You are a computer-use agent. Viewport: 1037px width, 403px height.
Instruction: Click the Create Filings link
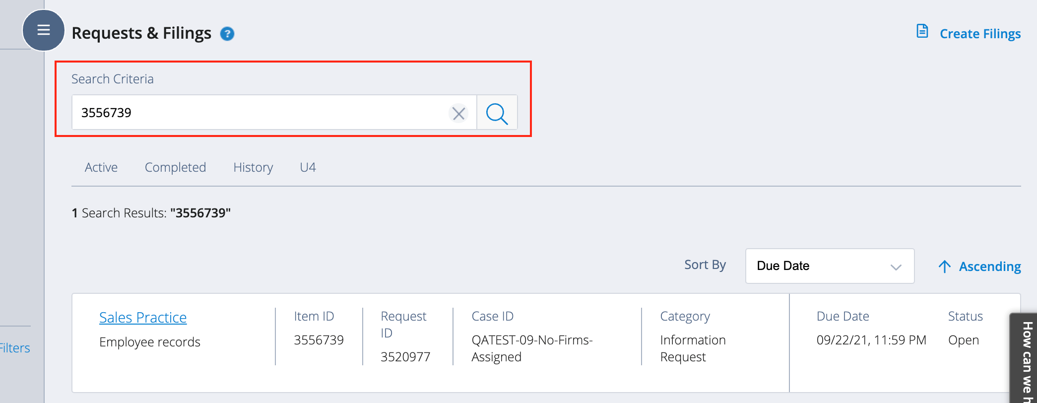980,33
